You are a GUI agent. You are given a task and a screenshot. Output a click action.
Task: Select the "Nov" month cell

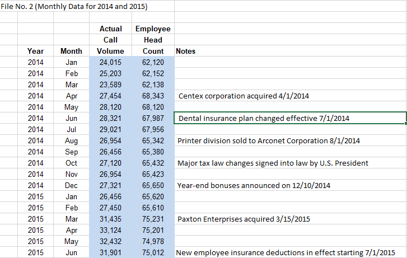pyautogui.click(x=71, y=173)
